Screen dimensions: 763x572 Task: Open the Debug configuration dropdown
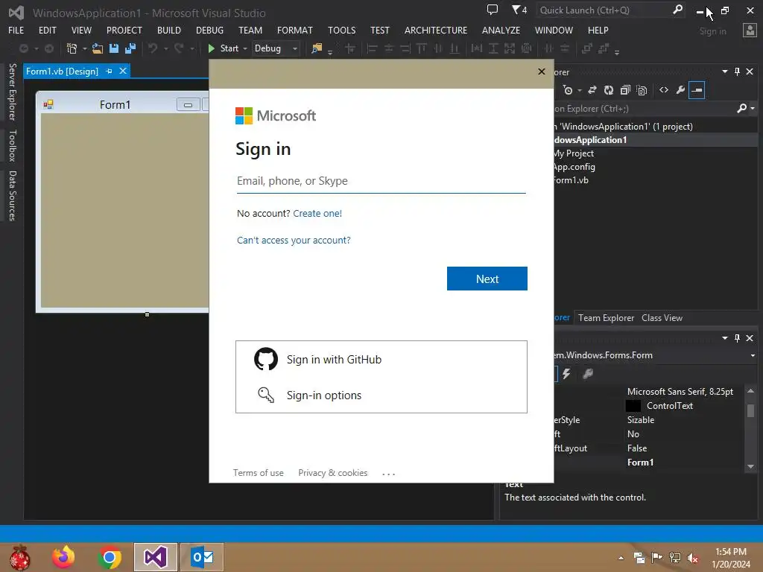click(295, 48)
